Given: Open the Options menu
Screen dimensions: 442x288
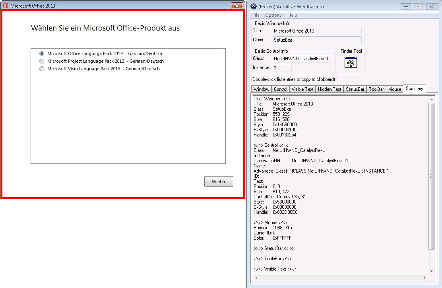Looking at the screenshot, I should 273,15.
